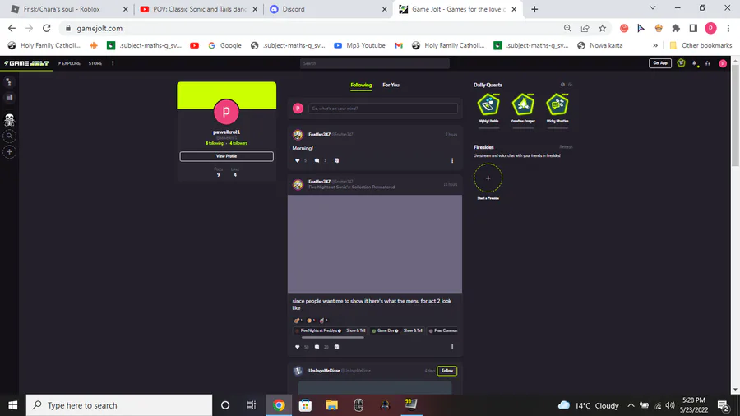Click the page vertical scrollbar
Screen dimensions: 740x416
pos(735,115)
